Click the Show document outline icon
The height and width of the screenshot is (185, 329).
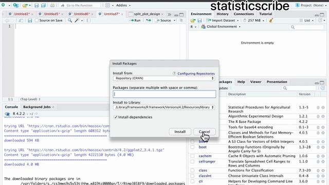pos(181,21)
